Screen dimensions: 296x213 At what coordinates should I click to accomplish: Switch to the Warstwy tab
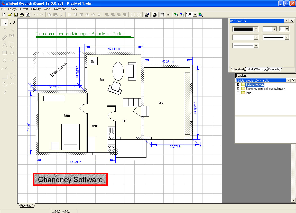click(x=260, y=69)
